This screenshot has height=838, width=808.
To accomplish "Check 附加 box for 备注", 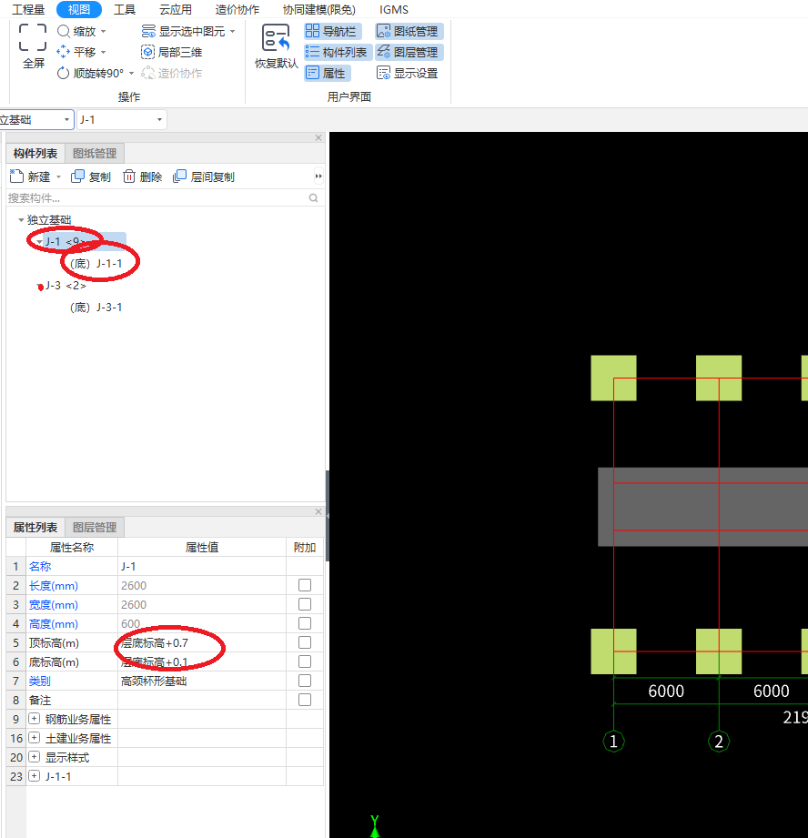I will click(305, 700).
